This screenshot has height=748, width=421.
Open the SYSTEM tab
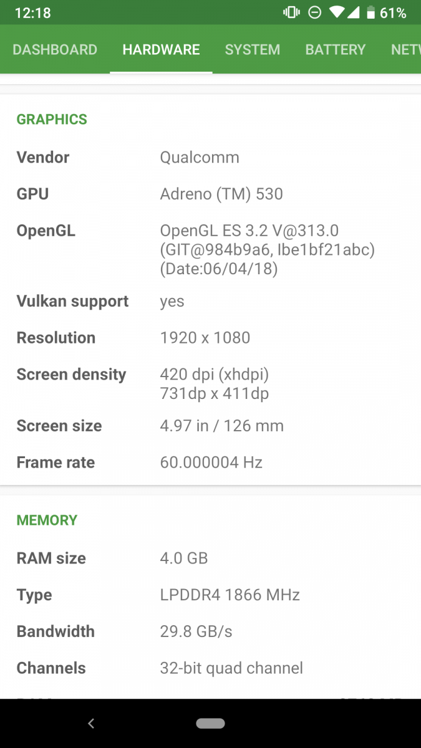tap(252, 50)
